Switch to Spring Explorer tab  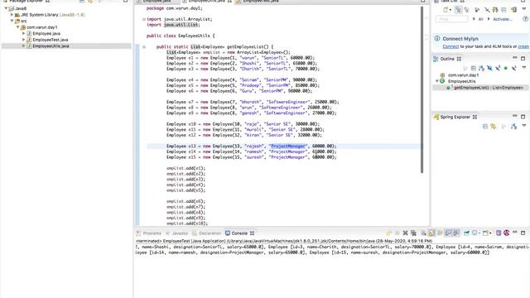tap(455, 117)
